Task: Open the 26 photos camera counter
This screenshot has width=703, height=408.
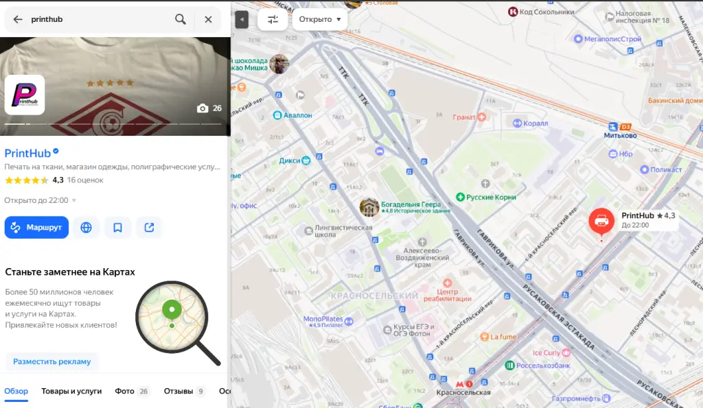Action: [x=209, y=108]
